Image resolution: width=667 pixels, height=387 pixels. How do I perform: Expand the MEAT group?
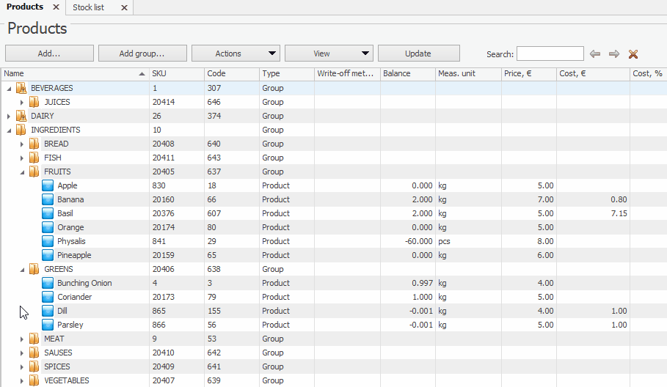22,339
